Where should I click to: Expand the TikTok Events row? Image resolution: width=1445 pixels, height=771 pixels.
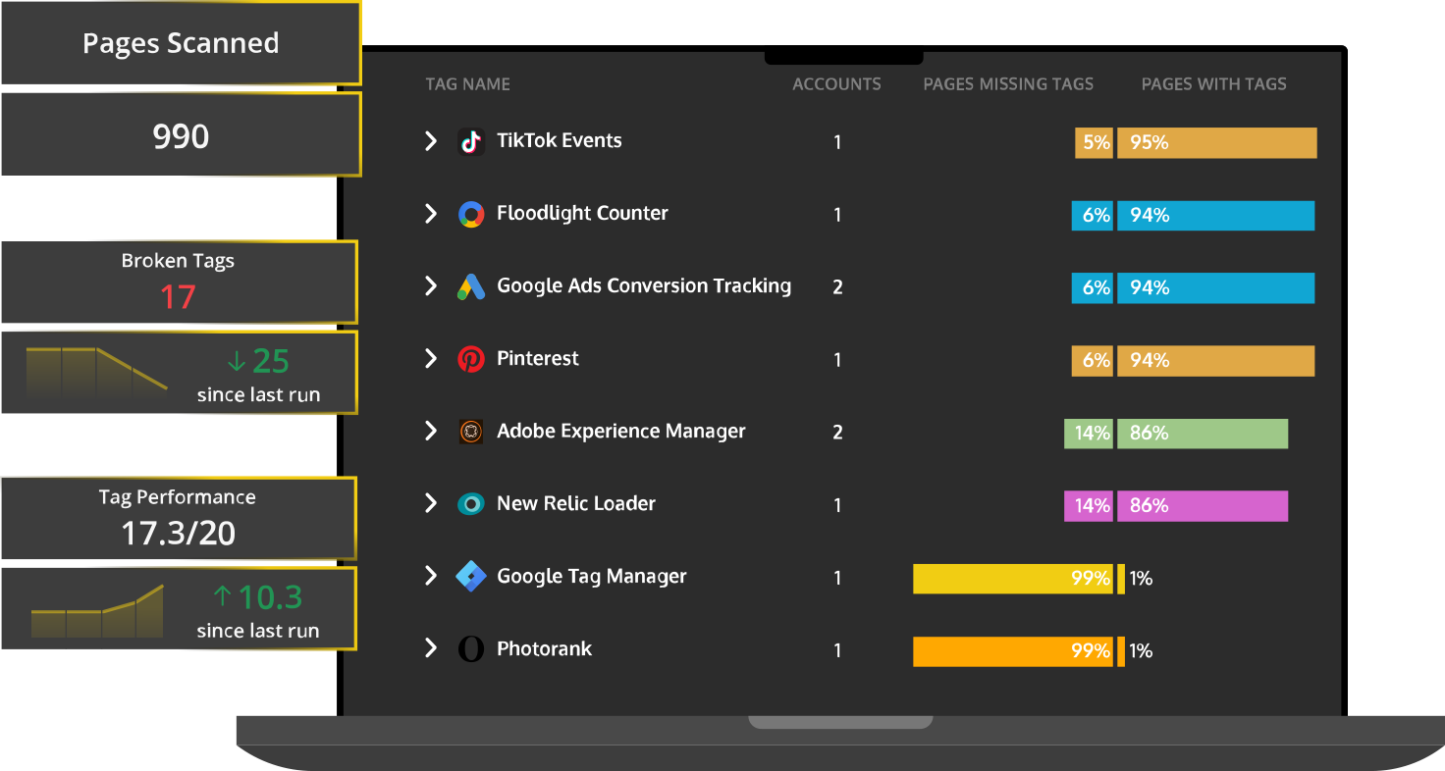pos(430,141)
